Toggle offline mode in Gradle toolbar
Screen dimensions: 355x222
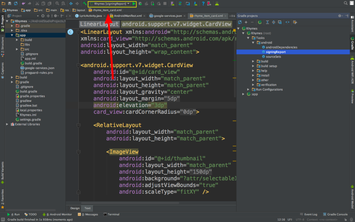coord(287,22)
